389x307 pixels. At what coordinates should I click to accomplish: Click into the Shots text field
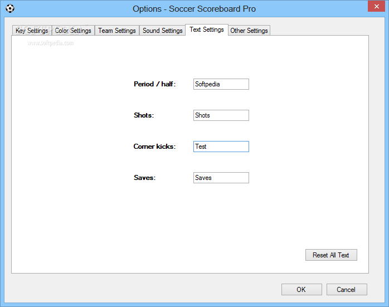point(221,115)
